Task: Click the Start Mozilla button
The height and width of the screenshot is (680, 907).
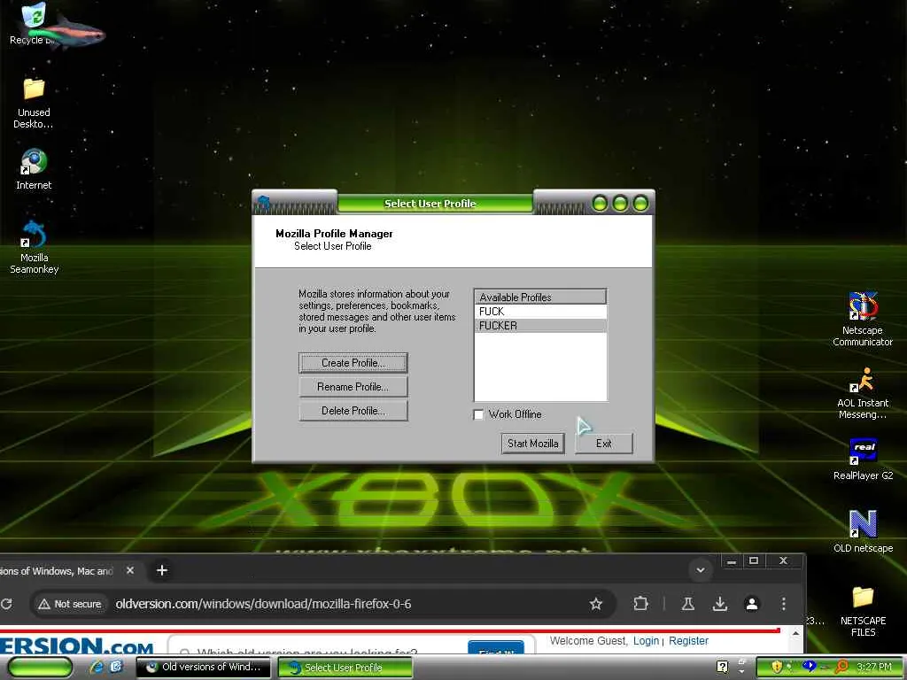Action: [532, 444]
